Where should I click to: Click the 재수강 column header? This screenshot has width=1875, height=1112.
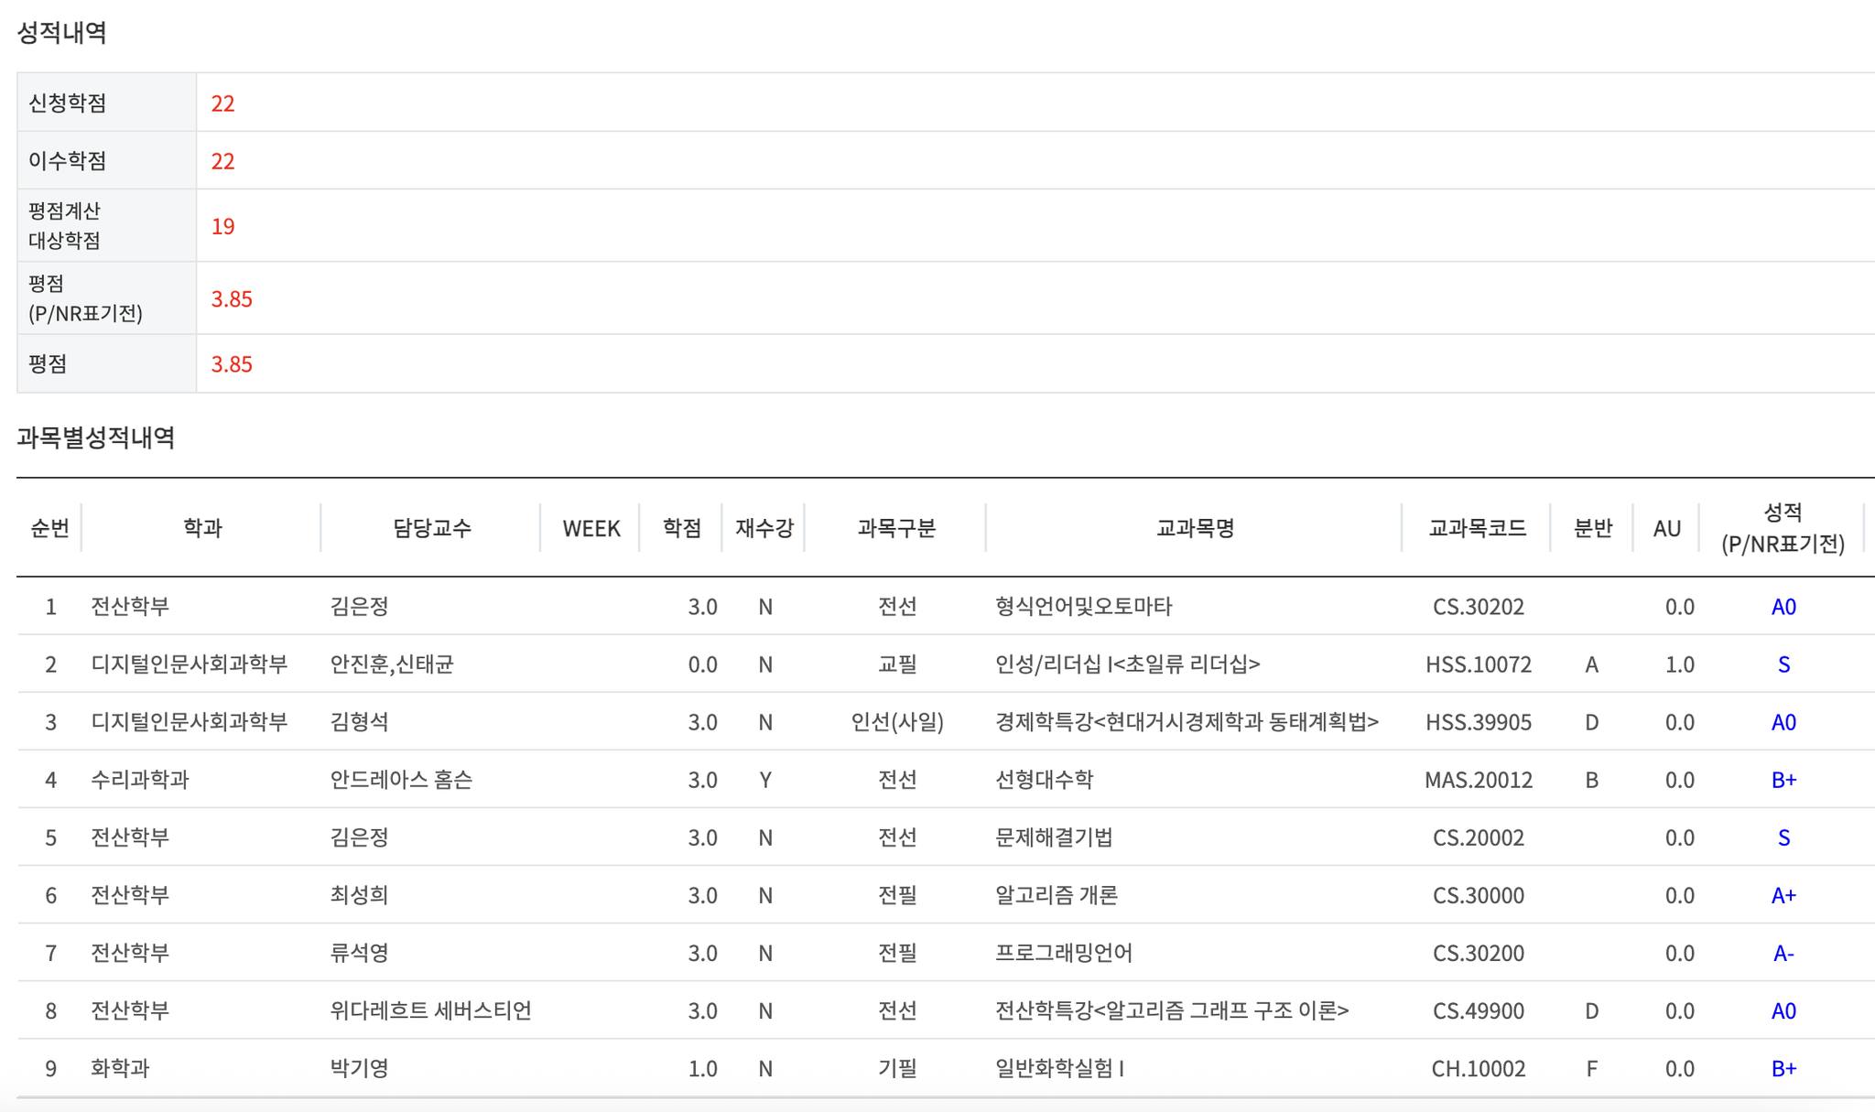(764, 528)
